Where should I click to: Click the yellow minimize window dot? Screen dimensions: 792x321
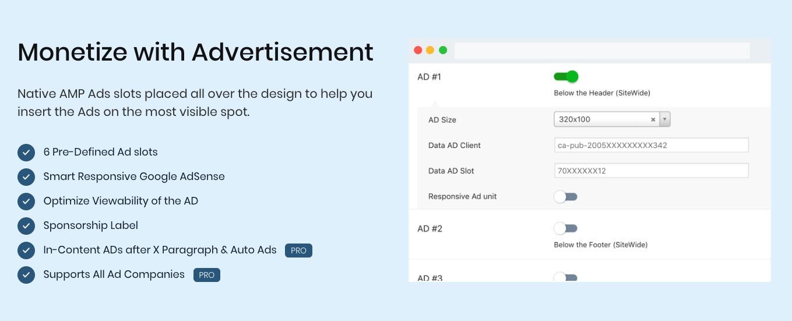click(x=430, y=50)
